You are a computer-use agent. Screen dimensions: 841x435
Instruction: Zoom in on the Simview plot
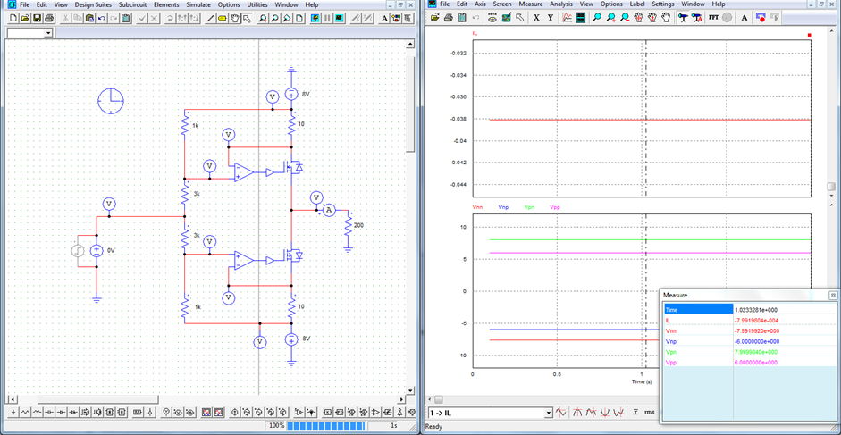point(611,18)
